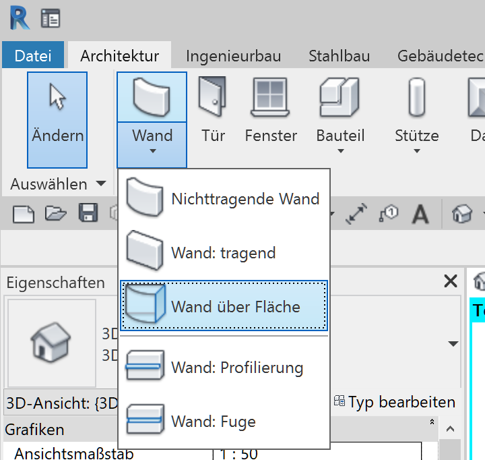Create new file via quick access toolbar
Image resolution: width=485 pixels, height=460 pixels.
pos(24,214)
